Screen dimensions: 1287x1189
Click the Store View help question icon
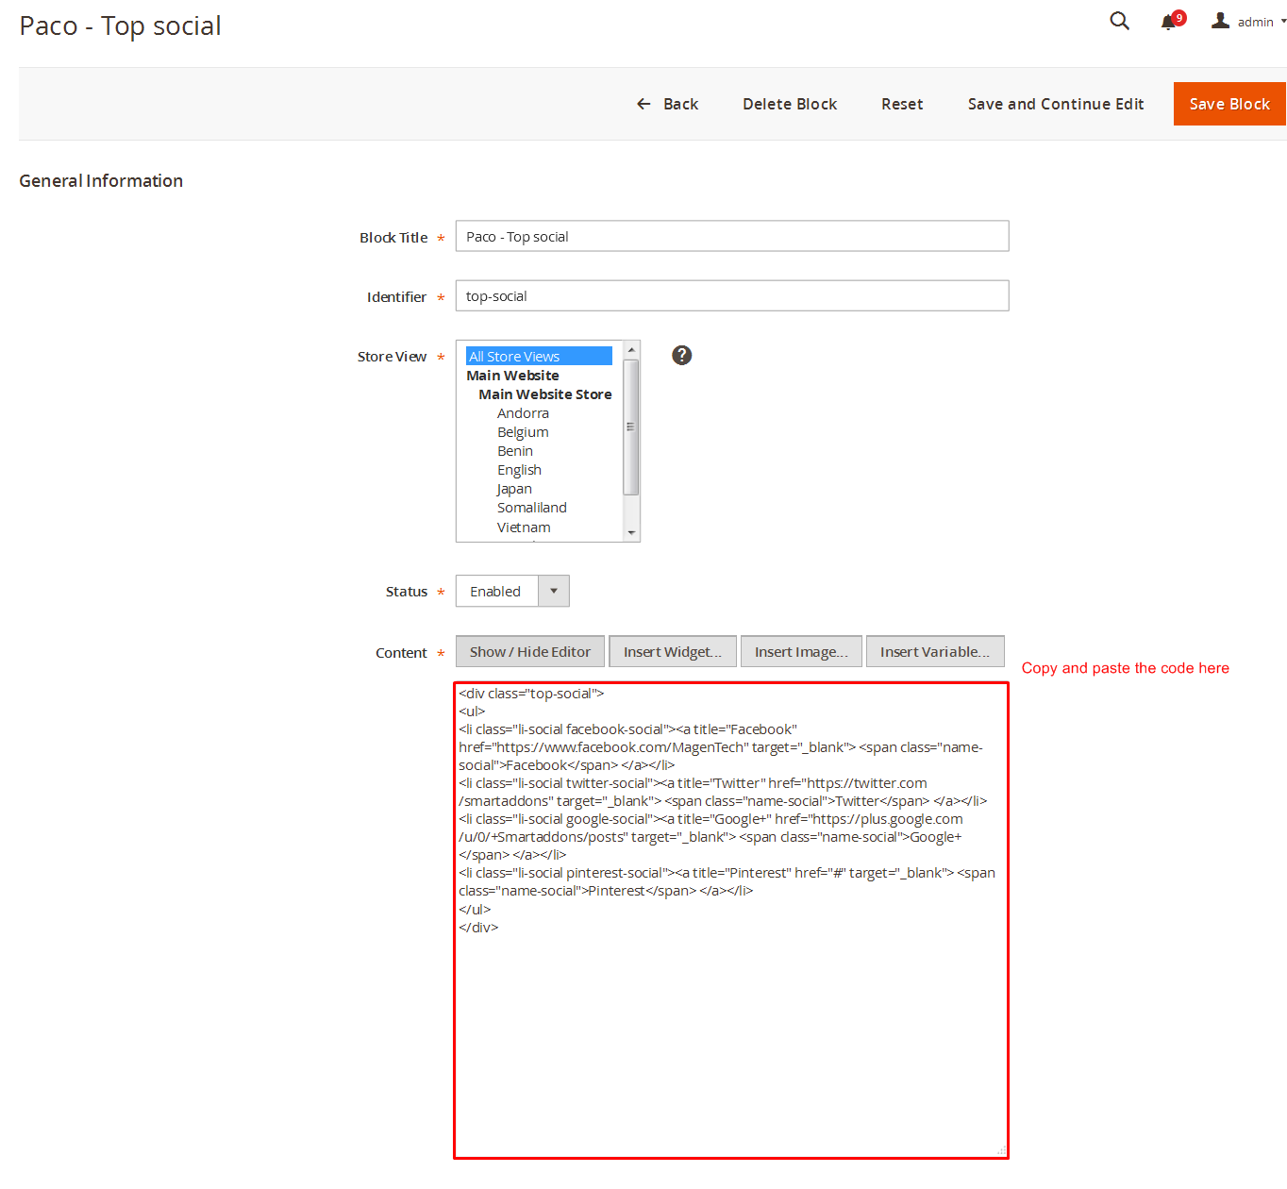(x=681, y=355)
